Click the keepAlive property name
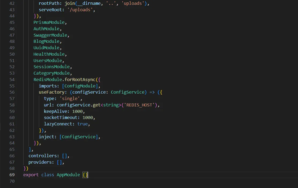The width and height of the screenshot is (298, 188). [55, 111]
